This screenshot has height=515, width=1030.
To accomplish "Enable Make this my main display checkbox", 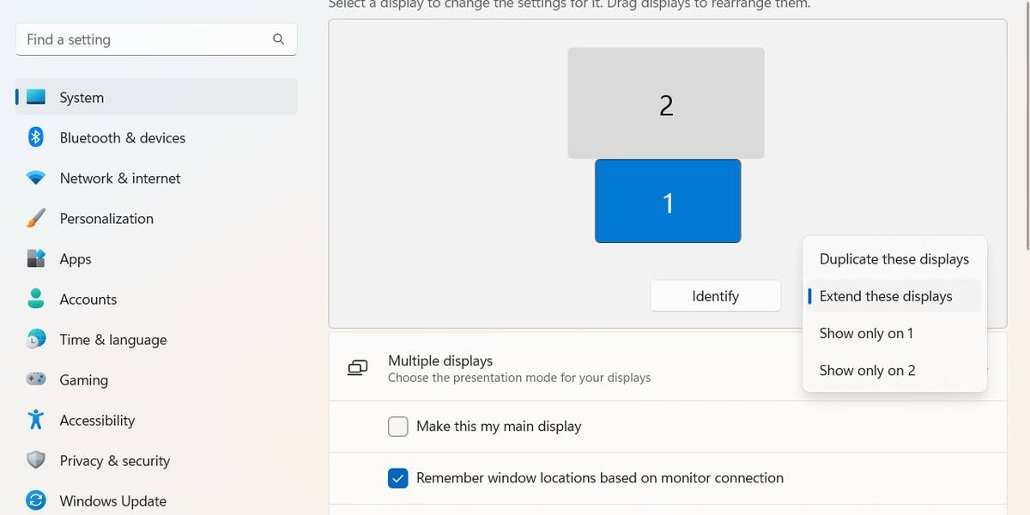I will tap(398, 427).
